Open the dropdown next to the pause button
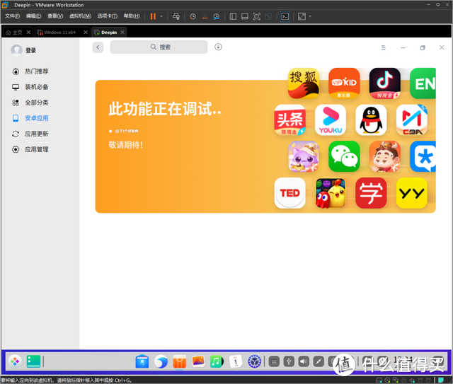This screenshot has width=453, height=384. coord(161,16)
